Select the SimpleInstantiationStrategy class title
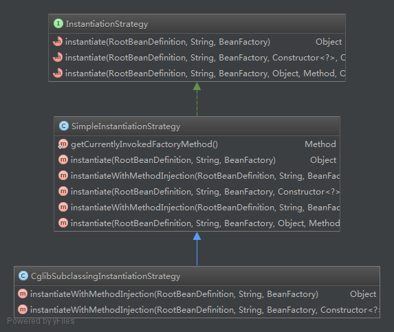 tap(126, 126)
